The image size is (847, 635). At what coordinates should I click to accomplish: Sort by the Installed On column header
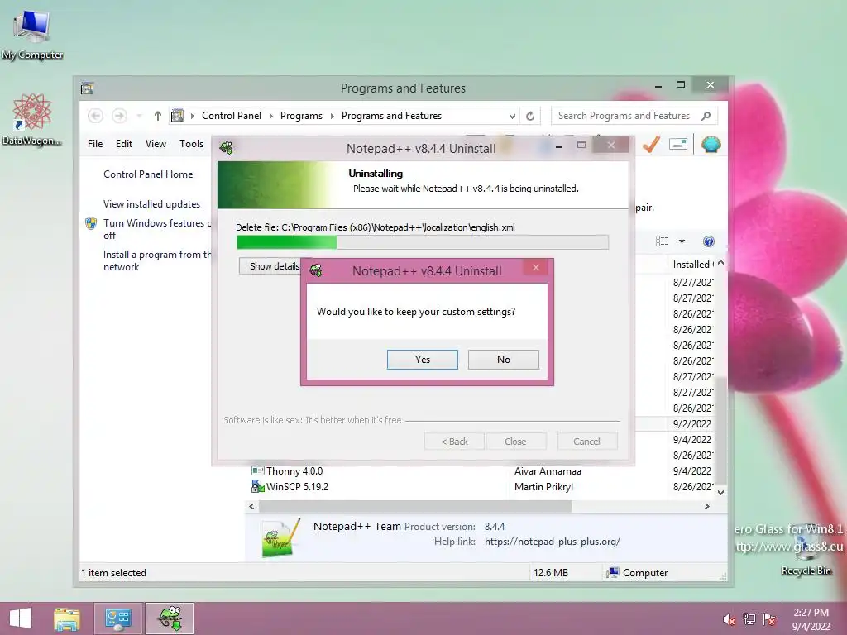pos(693,264)
